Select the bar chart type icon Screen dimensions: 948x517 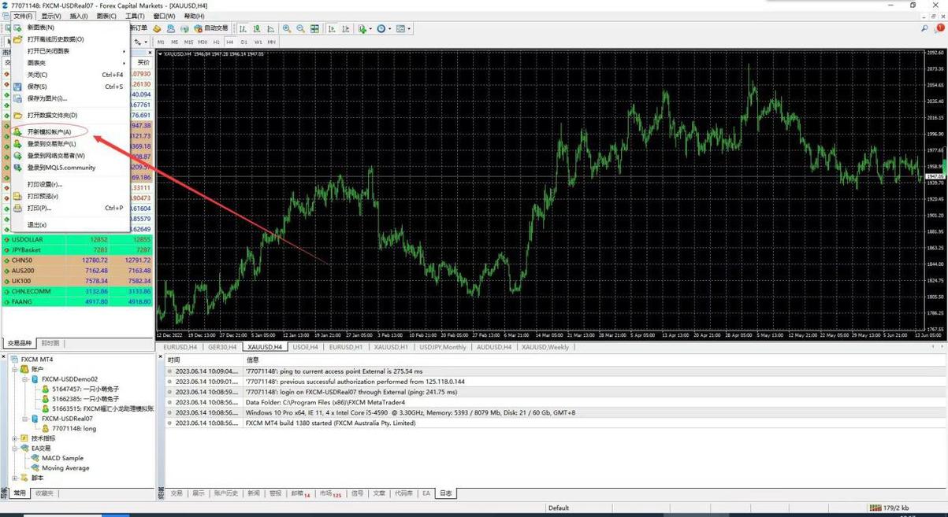coord(243,29)
